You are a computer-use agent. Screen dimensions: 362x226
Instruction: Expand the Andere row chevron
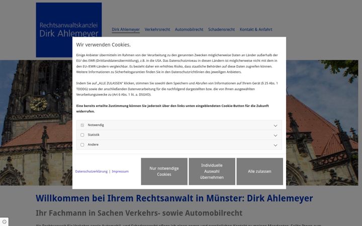tap(276, 145)
